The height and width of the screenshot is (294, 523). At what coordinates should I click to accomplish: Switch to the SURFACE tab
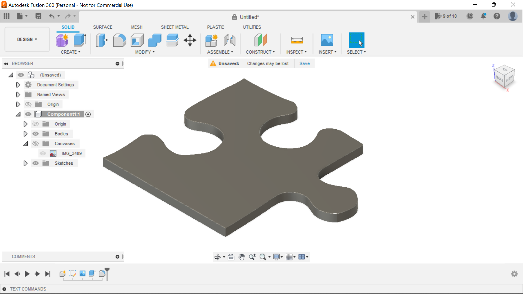tap(103, 27)
